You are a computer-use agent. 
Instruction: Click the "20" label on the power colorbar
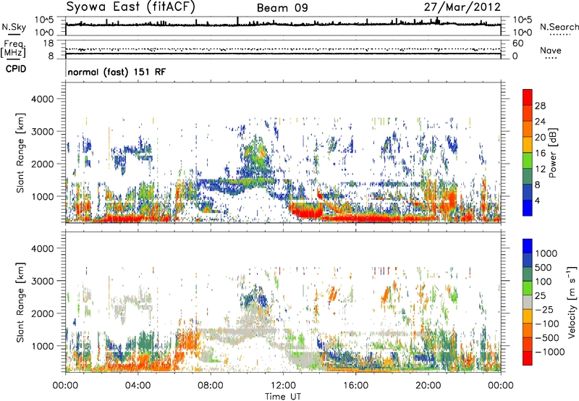[x=540, y=138]
